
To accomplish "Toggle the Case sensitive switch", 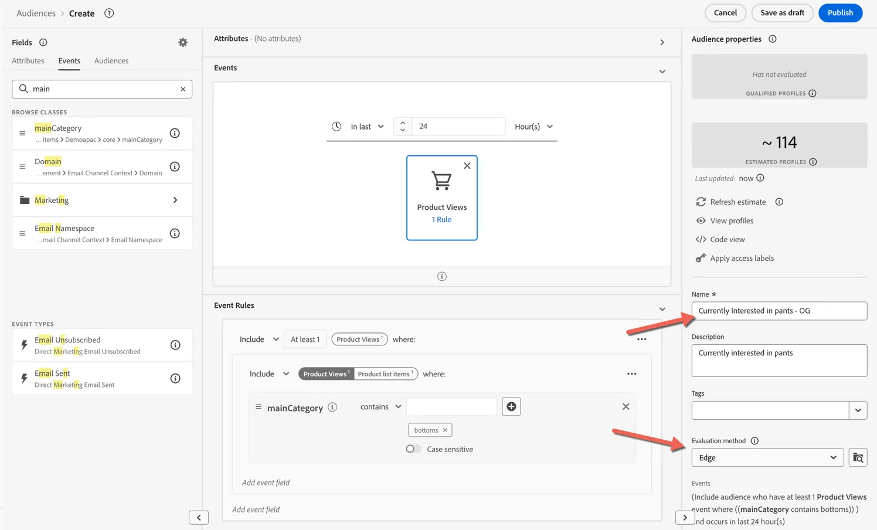I will (413, 449).
